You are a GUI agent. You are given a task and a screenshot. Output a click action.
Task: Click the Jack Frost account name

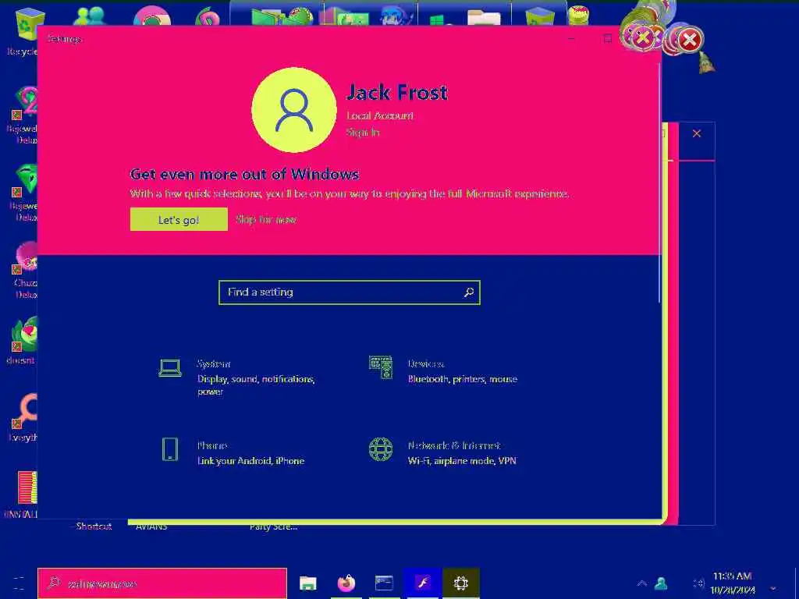point(397,92)
